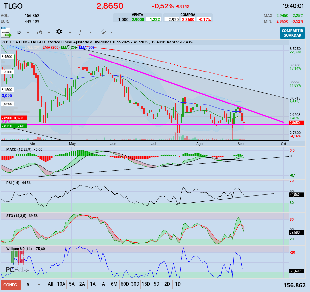Screen dimensions: 310x292
Task: Toggle the EMA (50) legend label
Action: (x=86, y=47)
